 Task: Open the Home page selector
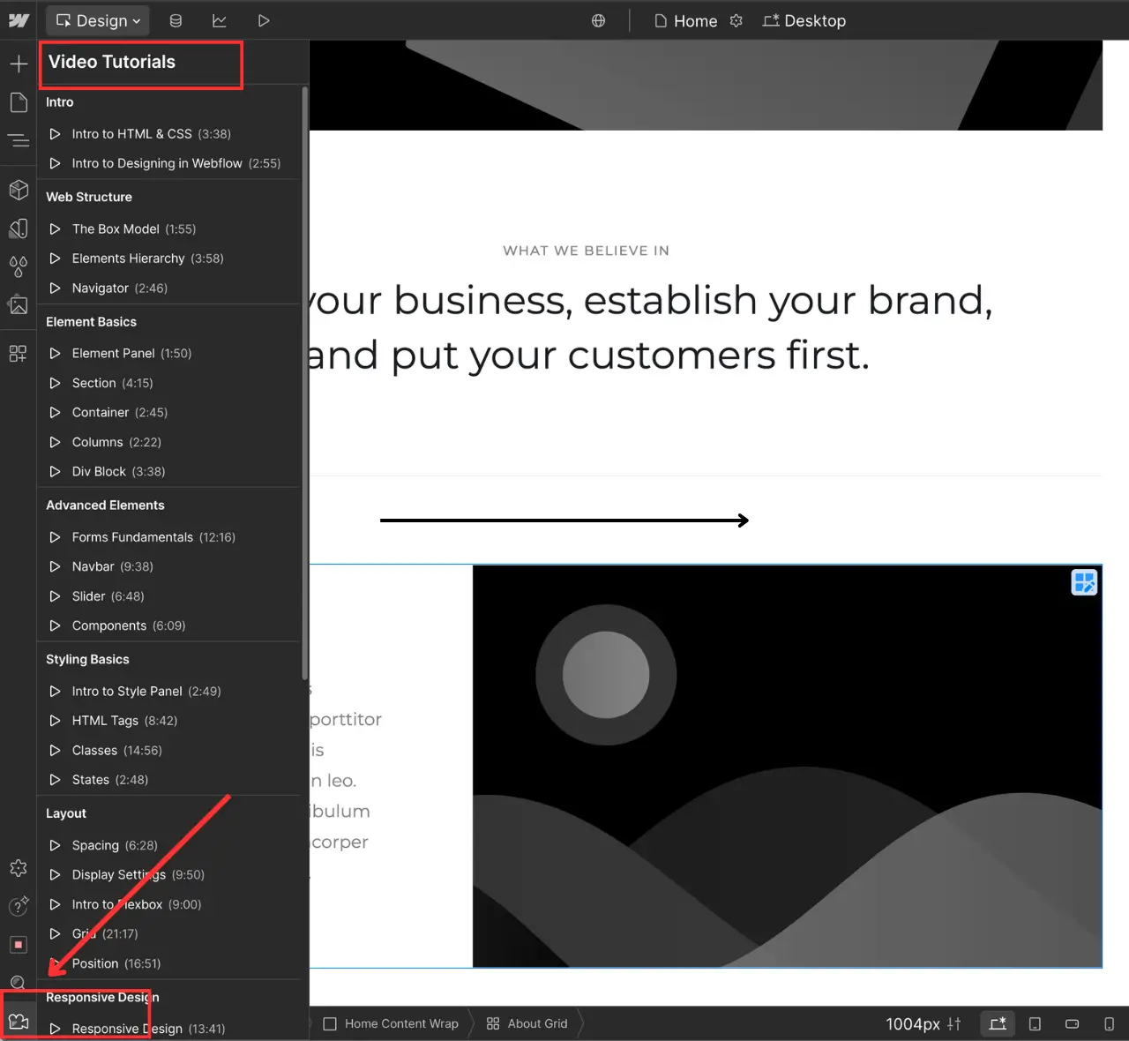coord(685,20)
